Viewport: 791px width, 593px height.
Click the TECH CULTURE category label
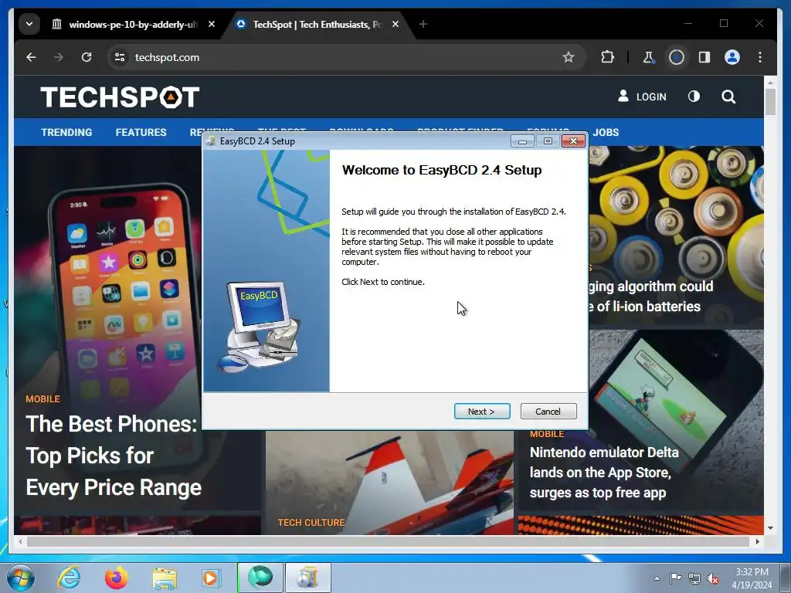[x=311, y=523]
